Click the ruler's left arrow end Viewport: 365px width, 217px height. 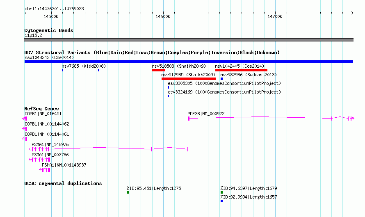25,13
